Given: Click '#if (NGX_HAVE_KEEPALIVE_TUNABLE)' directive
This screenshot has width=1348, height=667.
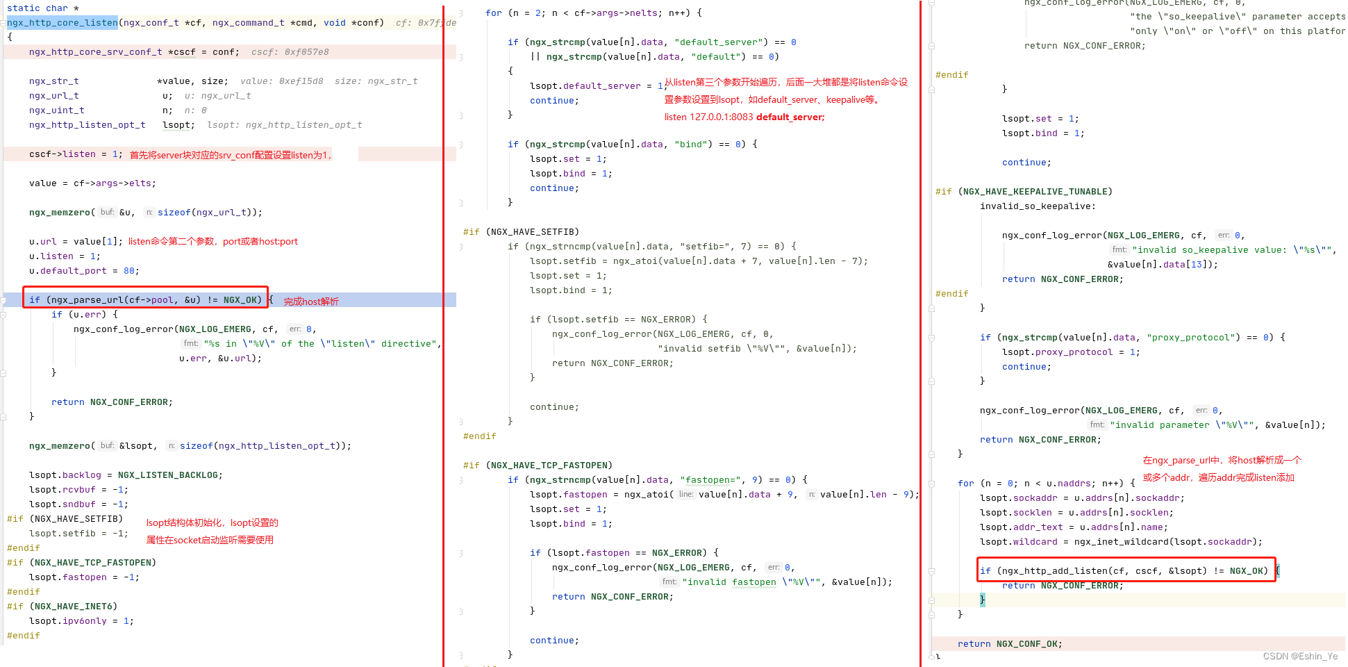Looking at the screenshot, I should (x=1024, y=192).
